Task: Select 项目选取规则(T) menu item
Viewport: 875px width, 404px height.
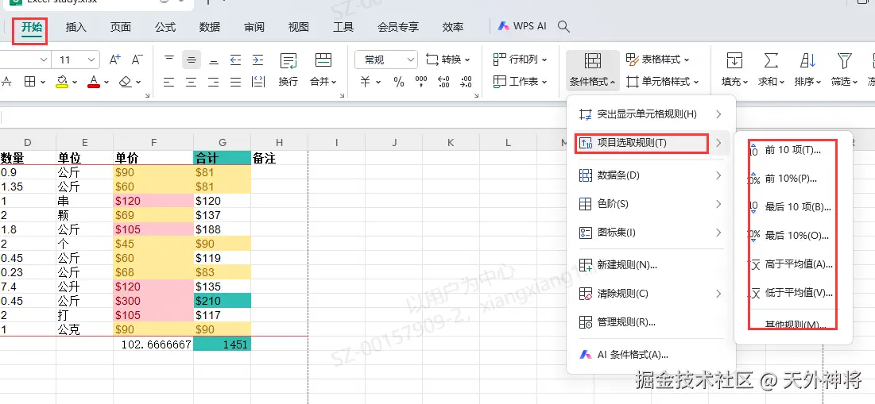Action: pos(651,143)
